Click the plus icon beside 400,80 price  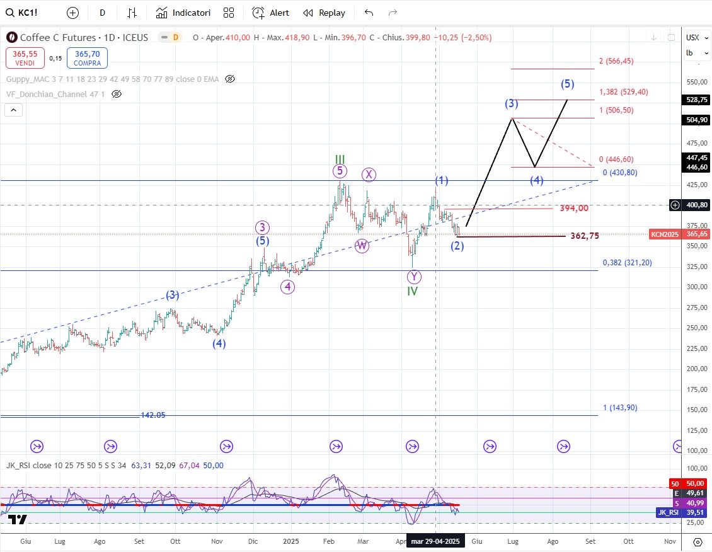675,205
